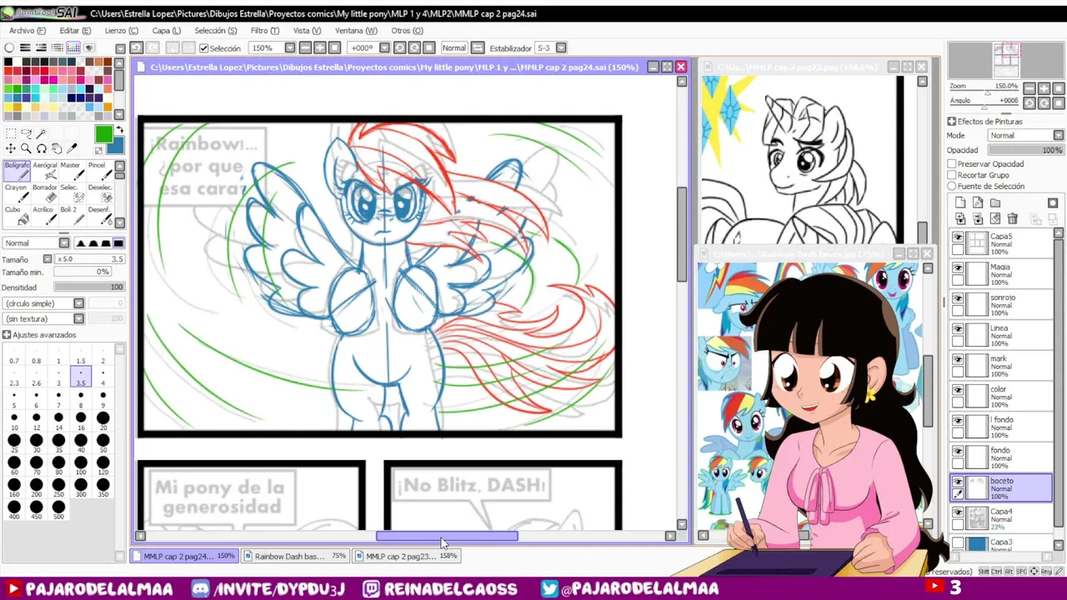Pick the move layer tool

coord(11,148)
